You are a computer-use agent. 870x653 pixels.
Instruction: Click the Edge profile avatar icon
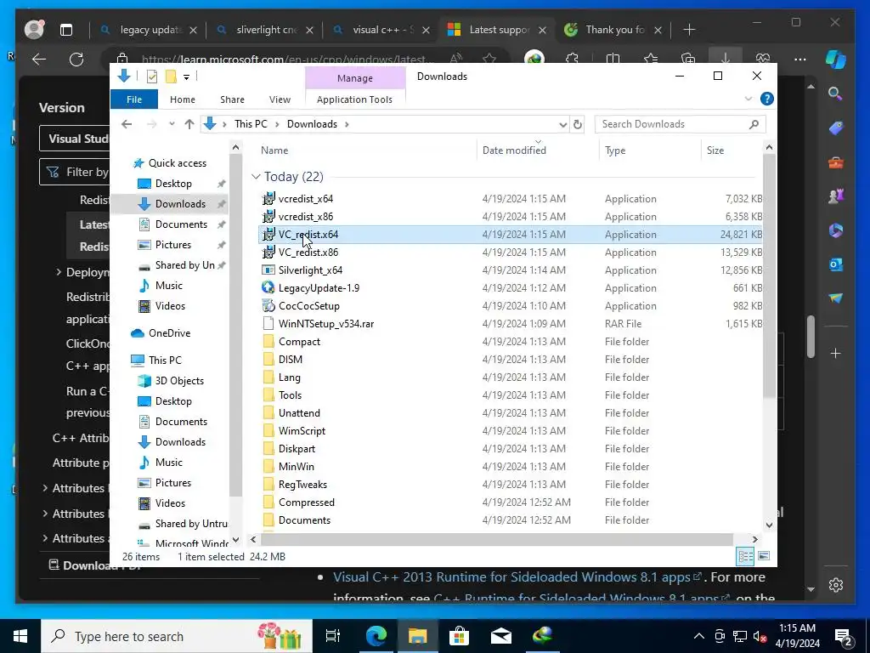tap(34, 30)
